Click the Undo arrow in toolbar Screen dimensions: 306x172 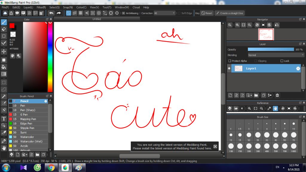(51, 13)
